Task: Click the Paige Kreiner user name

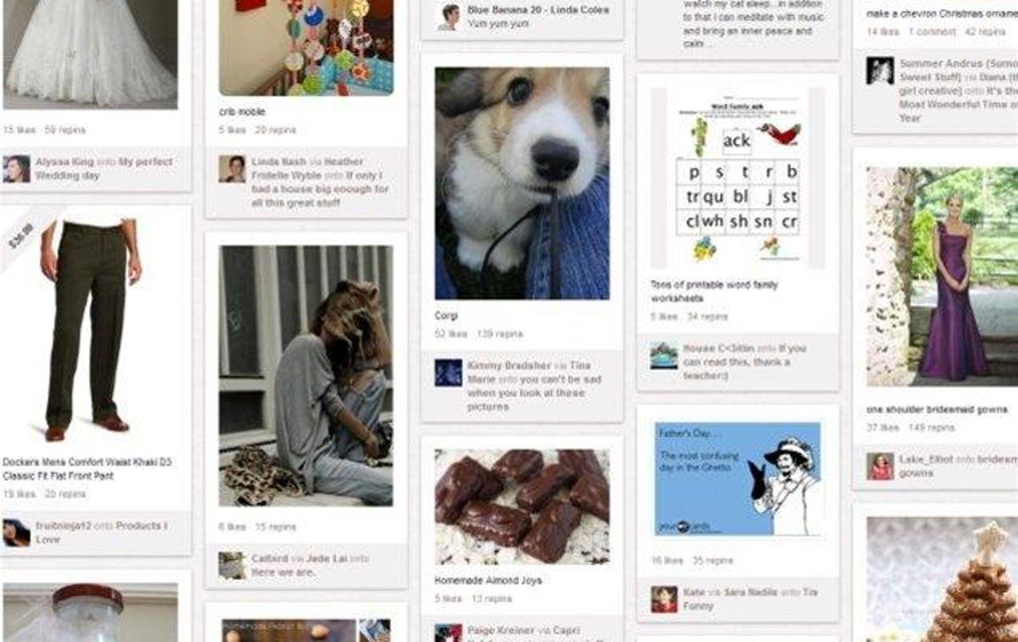Action: point(501,631)
